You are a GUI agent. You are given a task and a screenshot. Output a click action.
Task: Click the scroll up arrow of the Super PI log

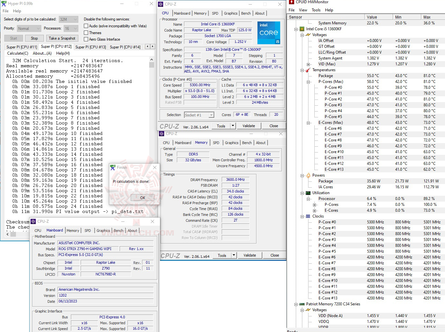tap(151, 60)
